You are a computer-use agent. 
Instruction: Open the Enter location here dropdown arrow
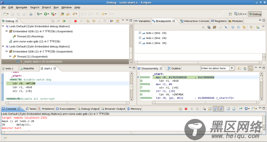click(232, 68)
